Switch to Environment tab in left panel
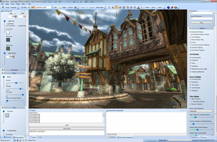The width and height of the screenshot is (217, 142). (18, 137)
